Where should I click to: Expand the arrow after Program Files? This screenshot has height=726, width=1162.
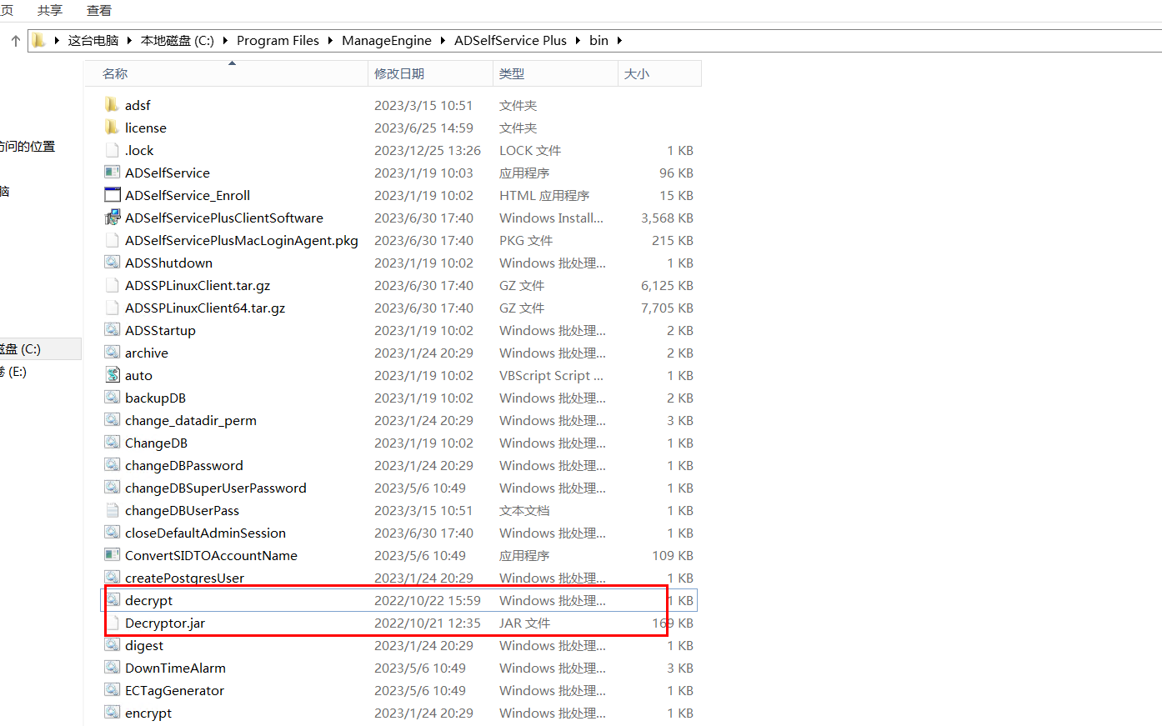point(329,41)
